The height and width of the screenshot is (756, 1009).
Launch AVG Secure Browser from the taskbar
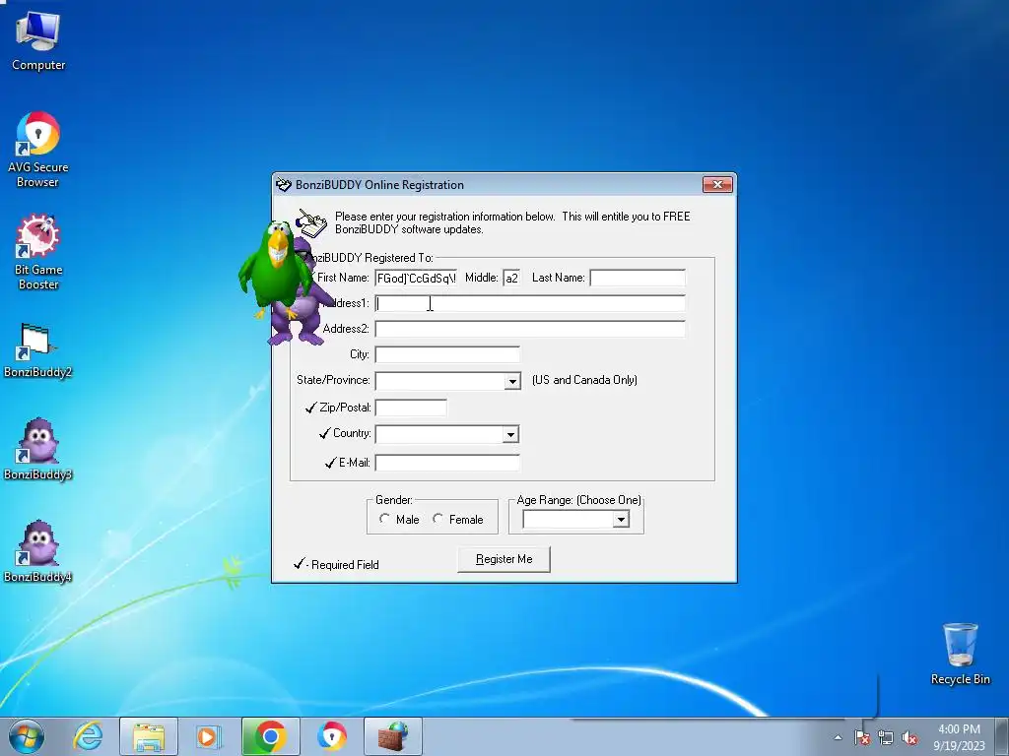[332, 736]
